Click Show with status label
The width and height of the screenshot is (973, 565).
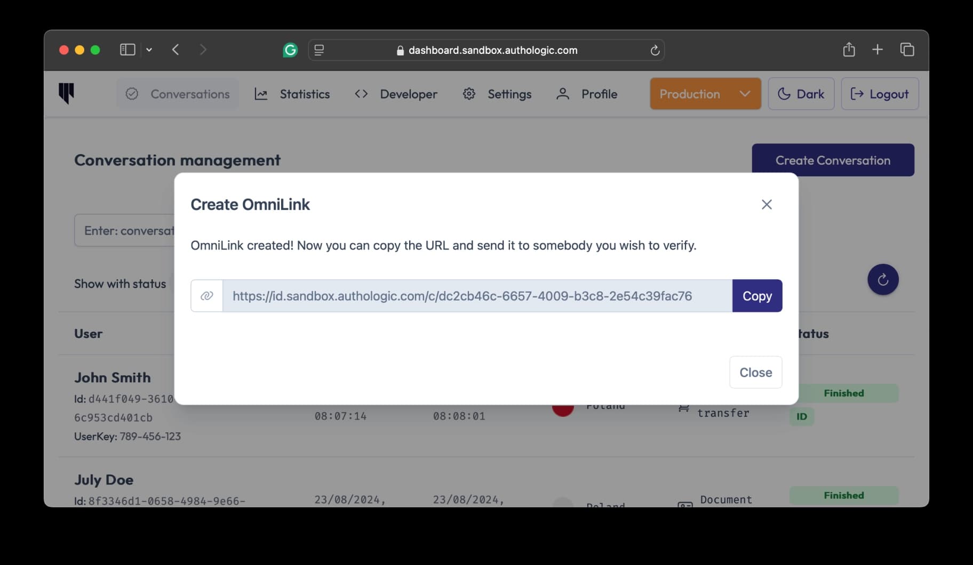pos(120,284)
